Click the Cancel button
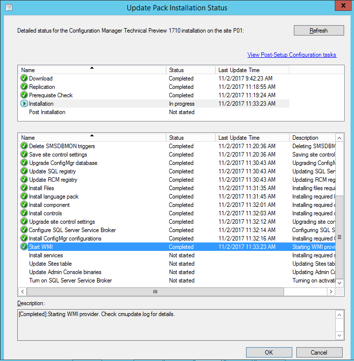 pyautogui.click(x=319, y=352)
